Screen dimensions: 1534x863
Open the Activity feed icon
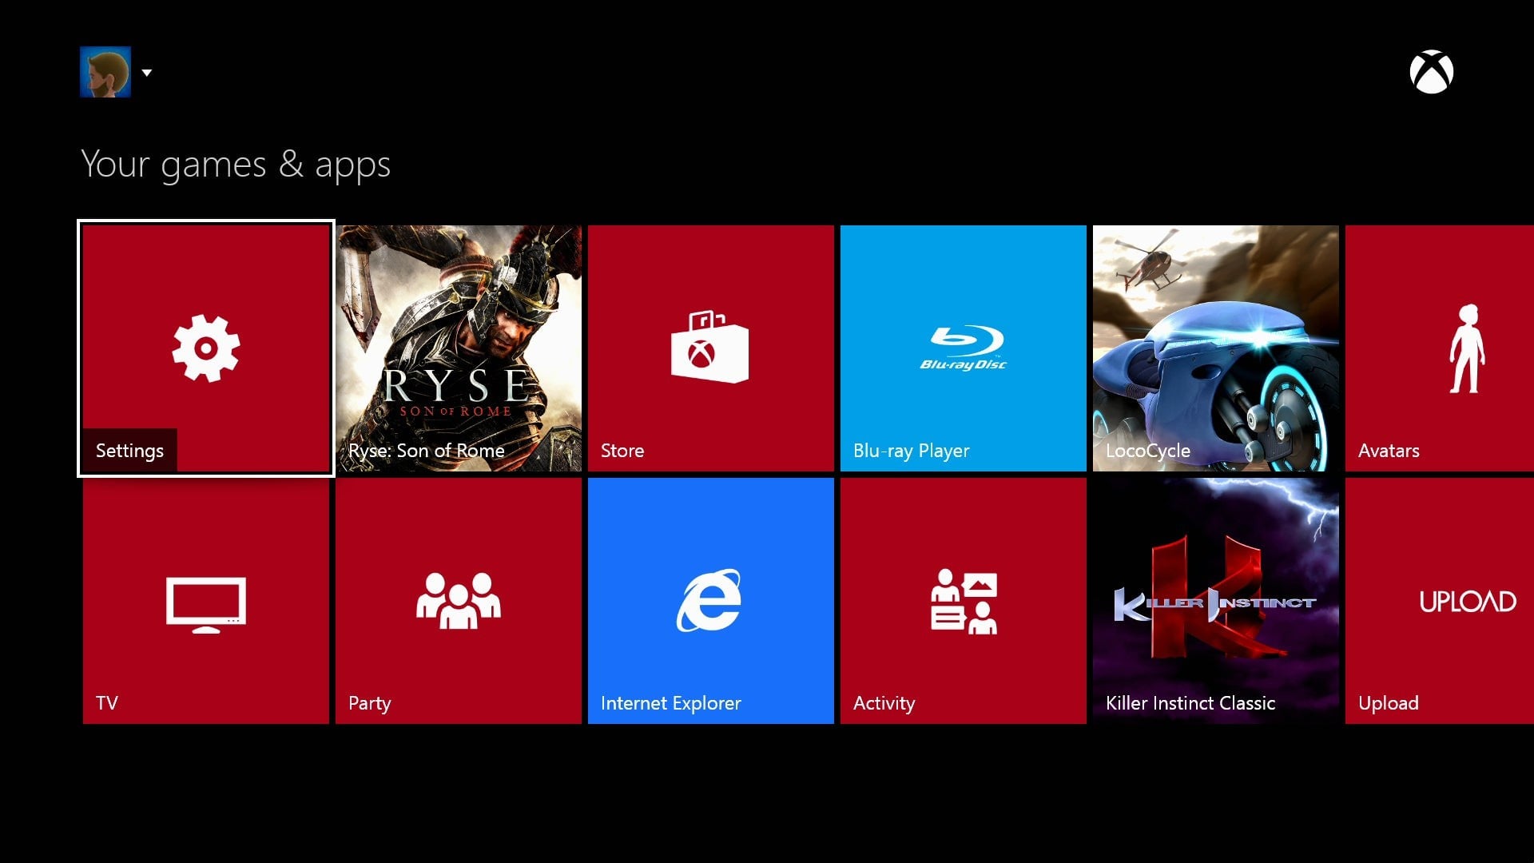[x=964, y=602]
